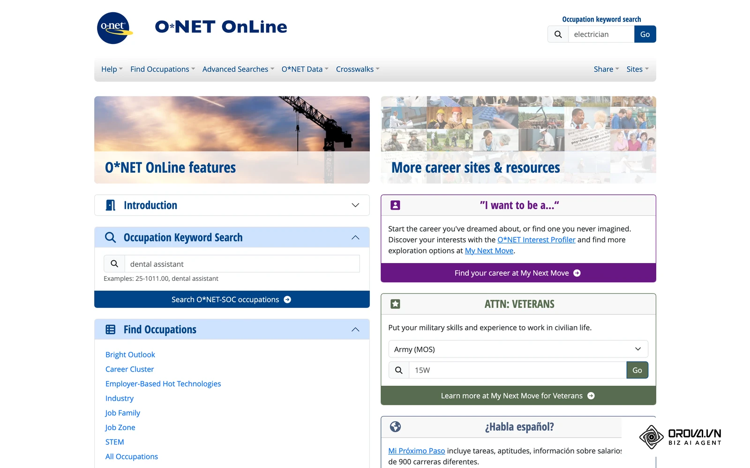
Task: Click the "I want to be a..." heading
Action: click(519, 205)
